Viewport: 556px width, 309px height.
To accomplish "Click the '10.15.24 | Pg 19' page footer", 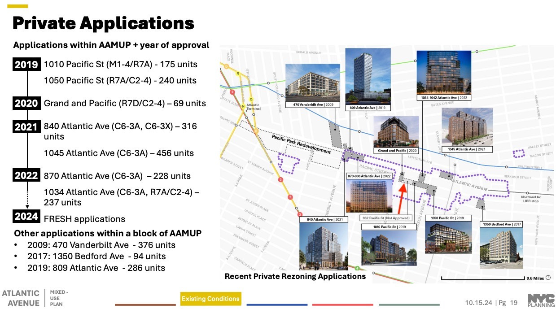I will click(x=491, y=302).
